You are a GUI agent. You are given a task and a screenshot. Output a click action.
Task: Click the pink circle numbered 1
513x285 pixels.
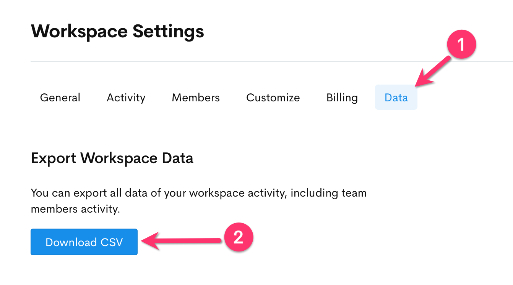point(461,45)
